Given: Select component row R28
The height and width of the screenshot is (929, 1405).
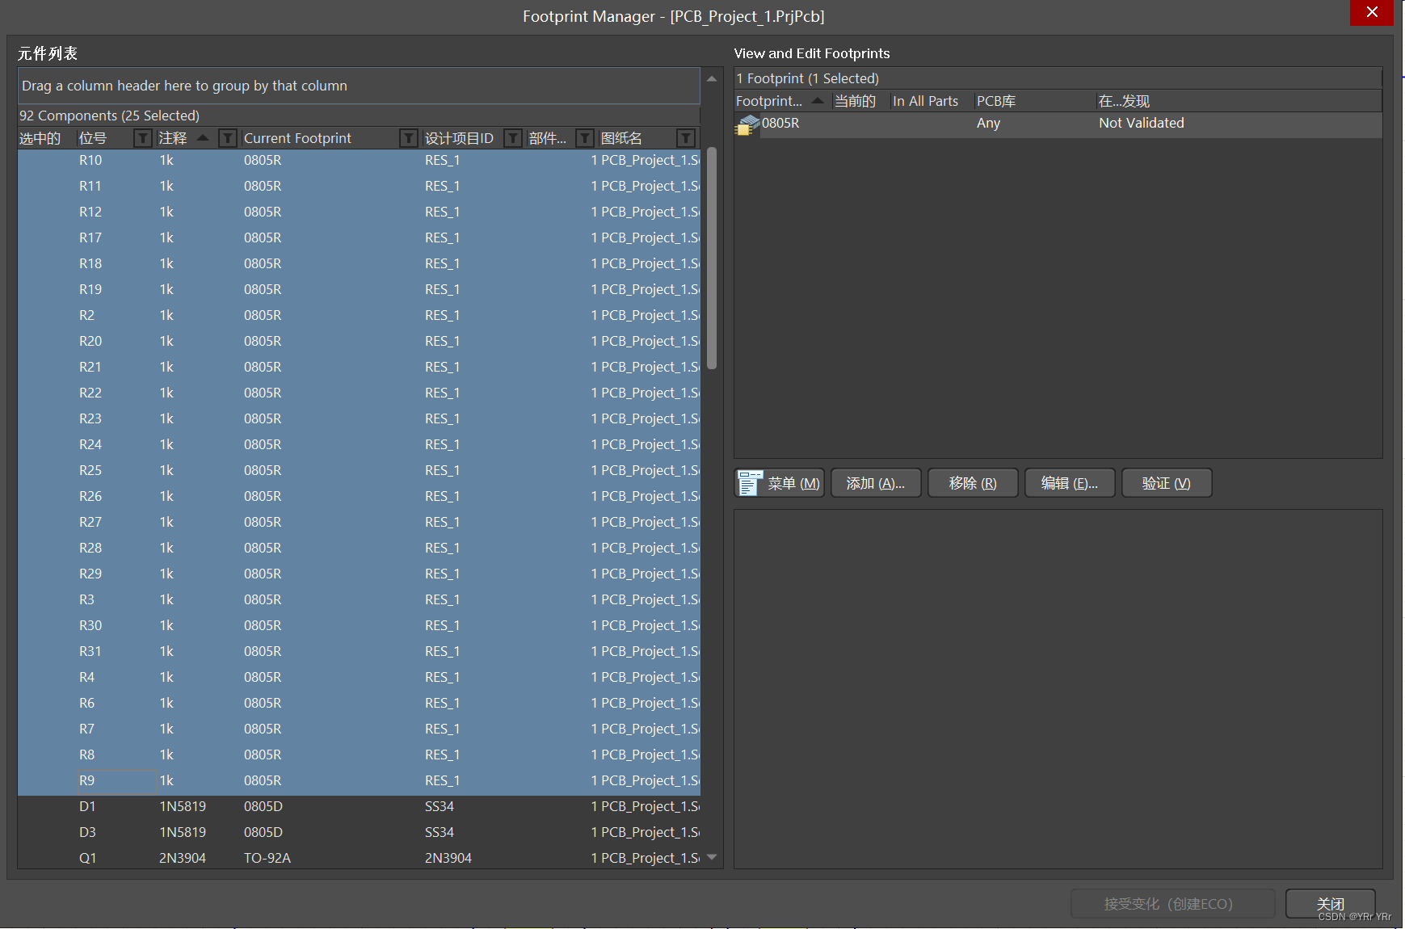Looking at the screenshot, I should [x=359, y=548].
